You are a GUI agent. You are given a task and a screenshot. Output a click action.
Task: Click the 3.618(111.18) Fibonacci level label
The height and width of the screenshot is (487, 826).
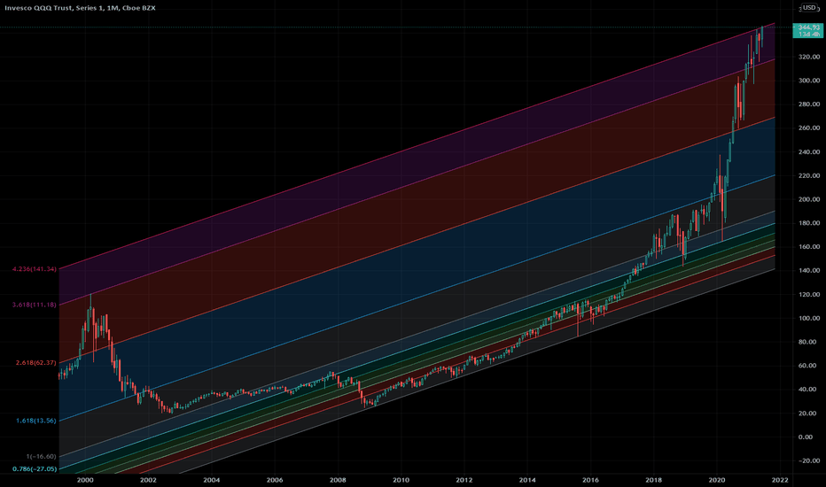coord(35,305)
